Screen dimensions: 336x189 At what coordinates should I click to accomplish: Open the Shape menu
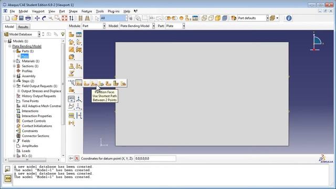[73, 11]
